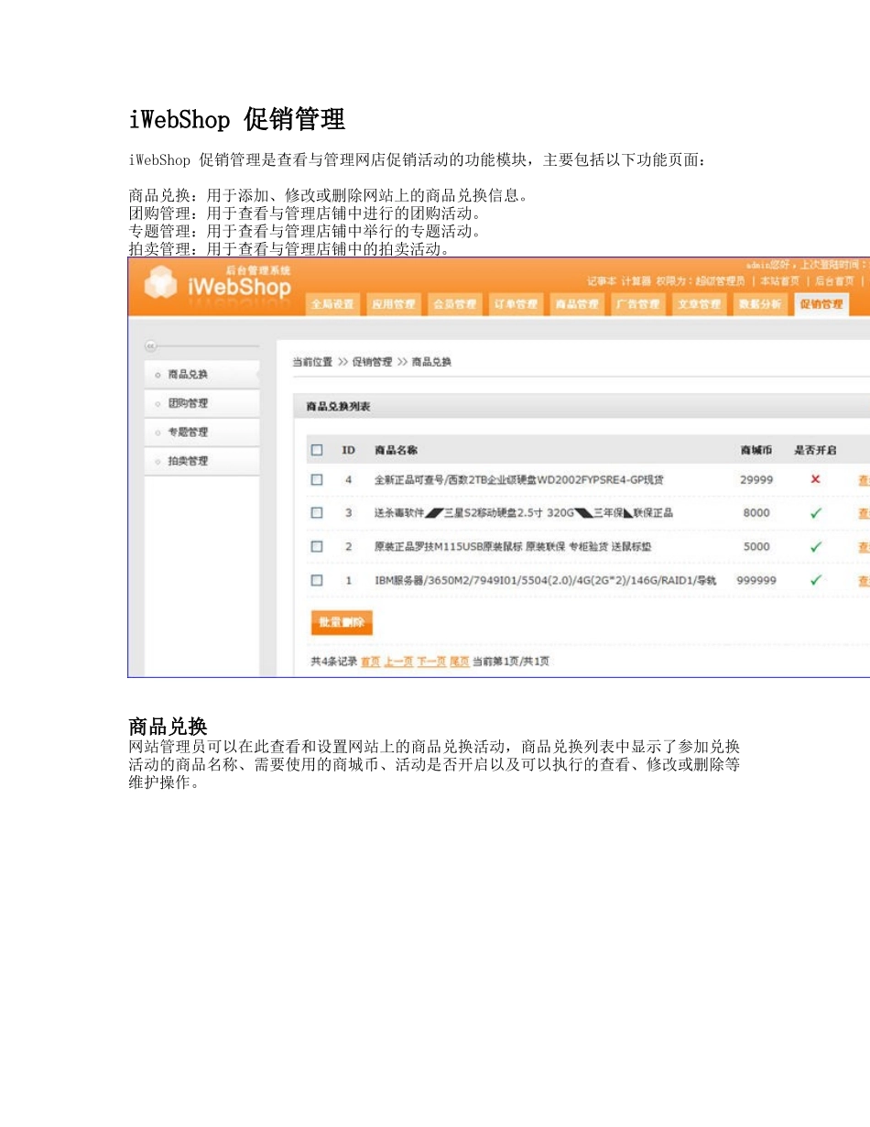Viewport: 870px width, 1127px height.
Task: Click the green check status for ID 3
Action: [x=815, y=513]
